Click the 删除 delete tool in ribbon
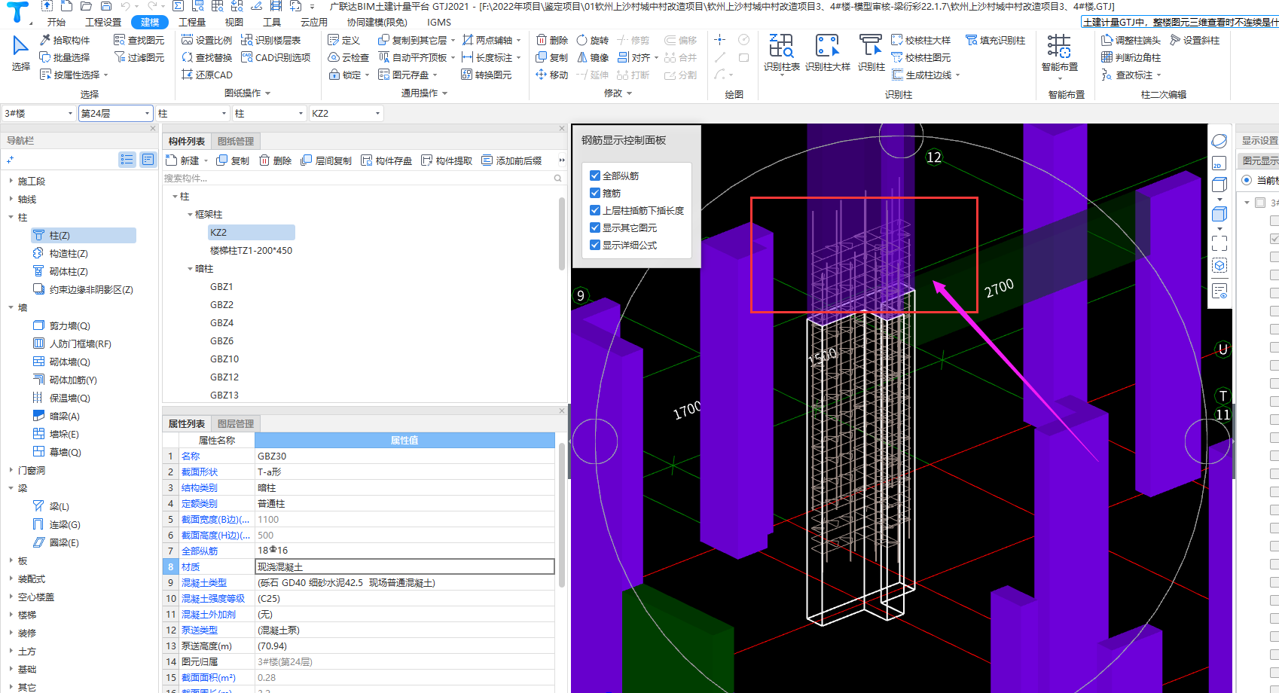This screenshot has height=693, width=1279. pos(552,40)
